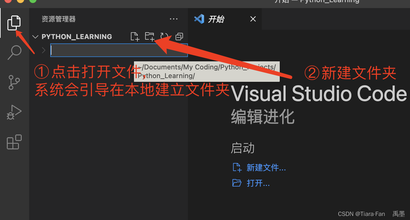Image resolution: width=410 pixels, height=220 pixels.
Task: Refresh the explorer file tree
Action: coord(164,37)
